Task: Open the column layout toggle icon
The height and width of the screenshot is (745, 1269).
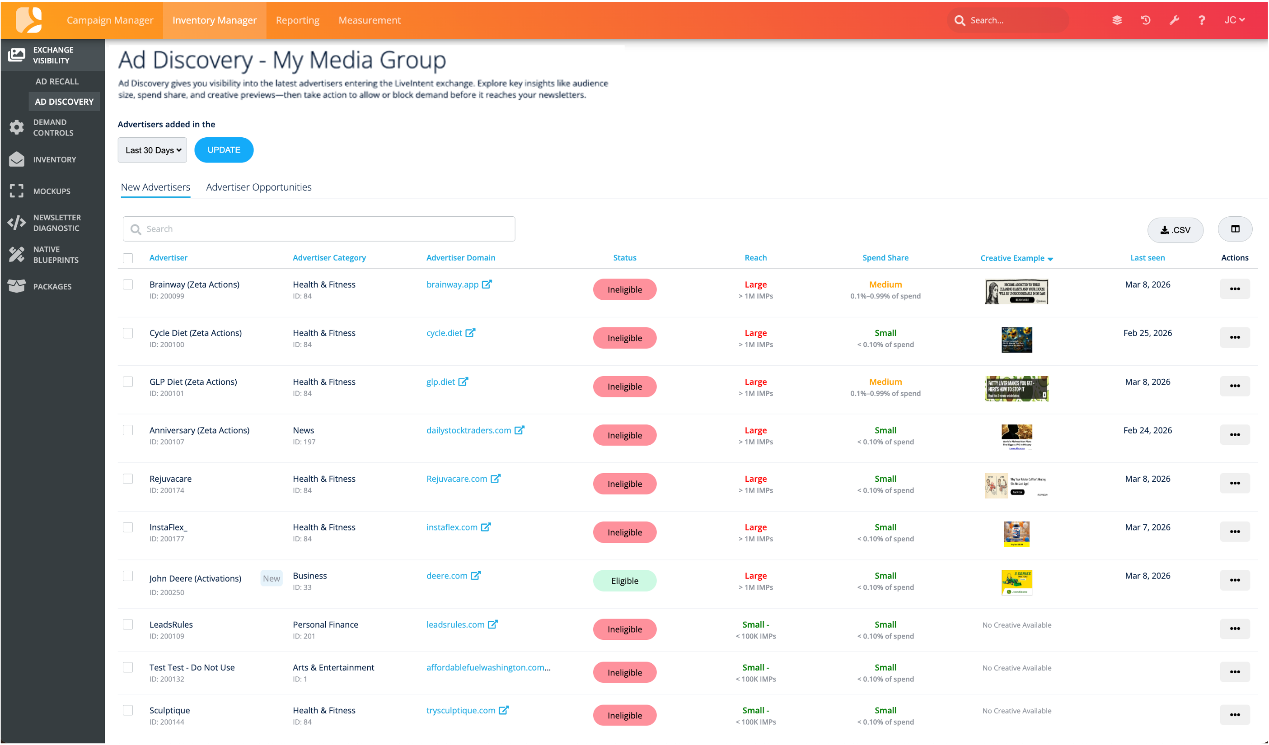Action: 1235,229
